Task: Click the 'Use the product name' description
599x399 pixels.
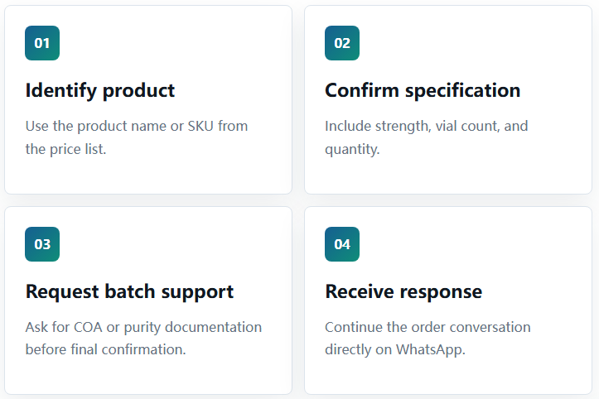Action: 137,137
